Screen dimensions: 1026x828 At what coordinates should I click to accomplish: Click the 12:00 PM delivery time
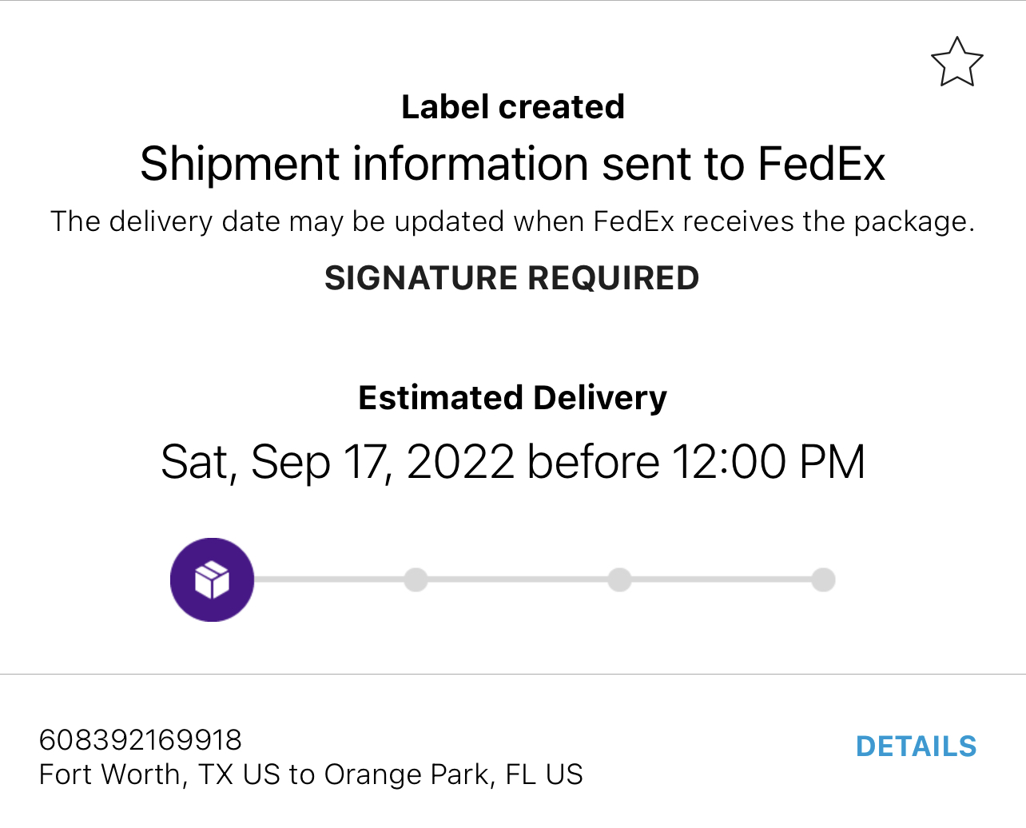tap(769, 462)
